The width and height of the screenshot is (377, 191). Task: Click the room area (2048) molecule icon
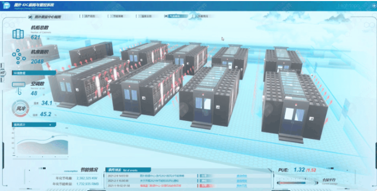19,56
